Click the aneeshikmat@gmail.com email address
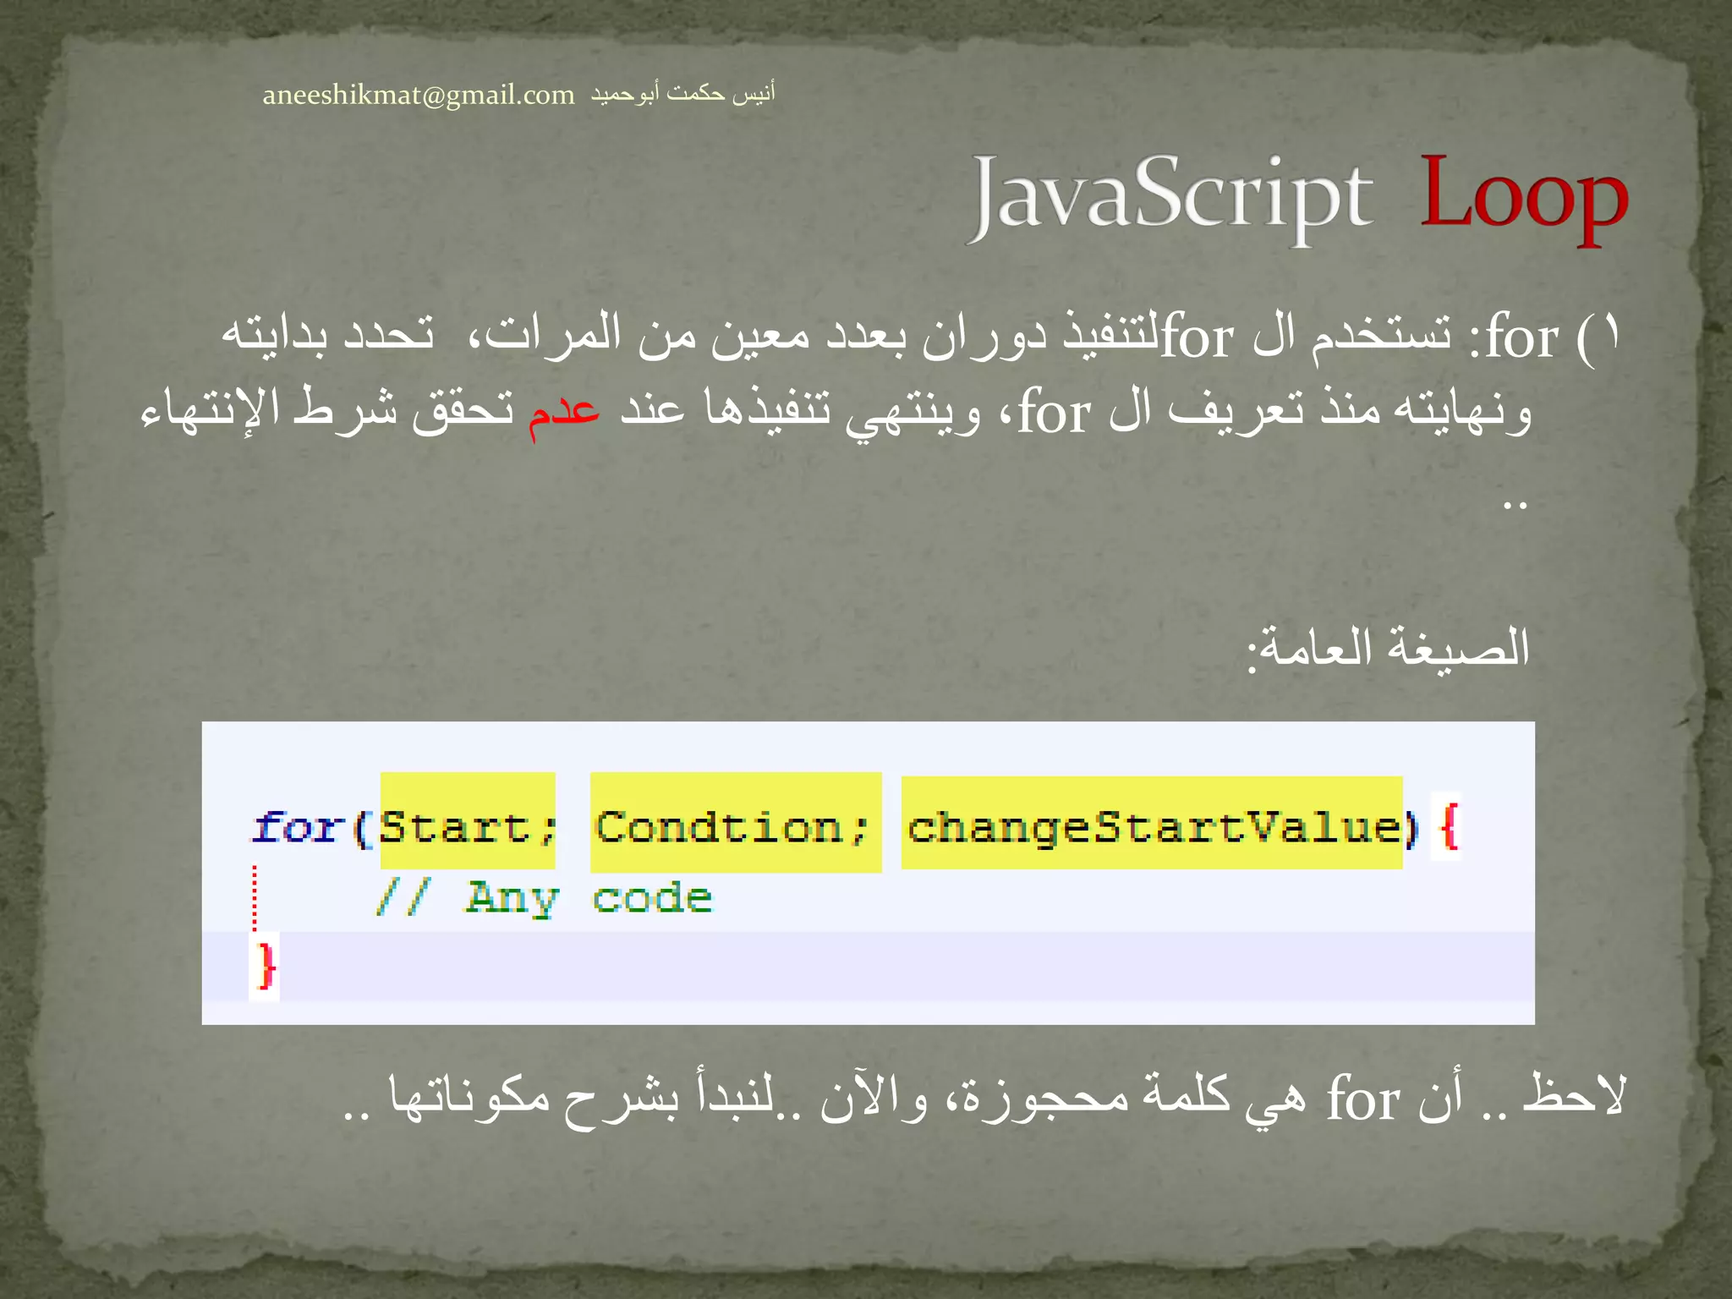Viewport: 1732px width, 1299px height. click(x=419, y=95)
